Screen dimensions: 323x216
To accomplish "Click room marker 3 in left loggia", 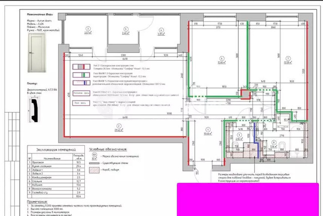I will click(88, 29).
